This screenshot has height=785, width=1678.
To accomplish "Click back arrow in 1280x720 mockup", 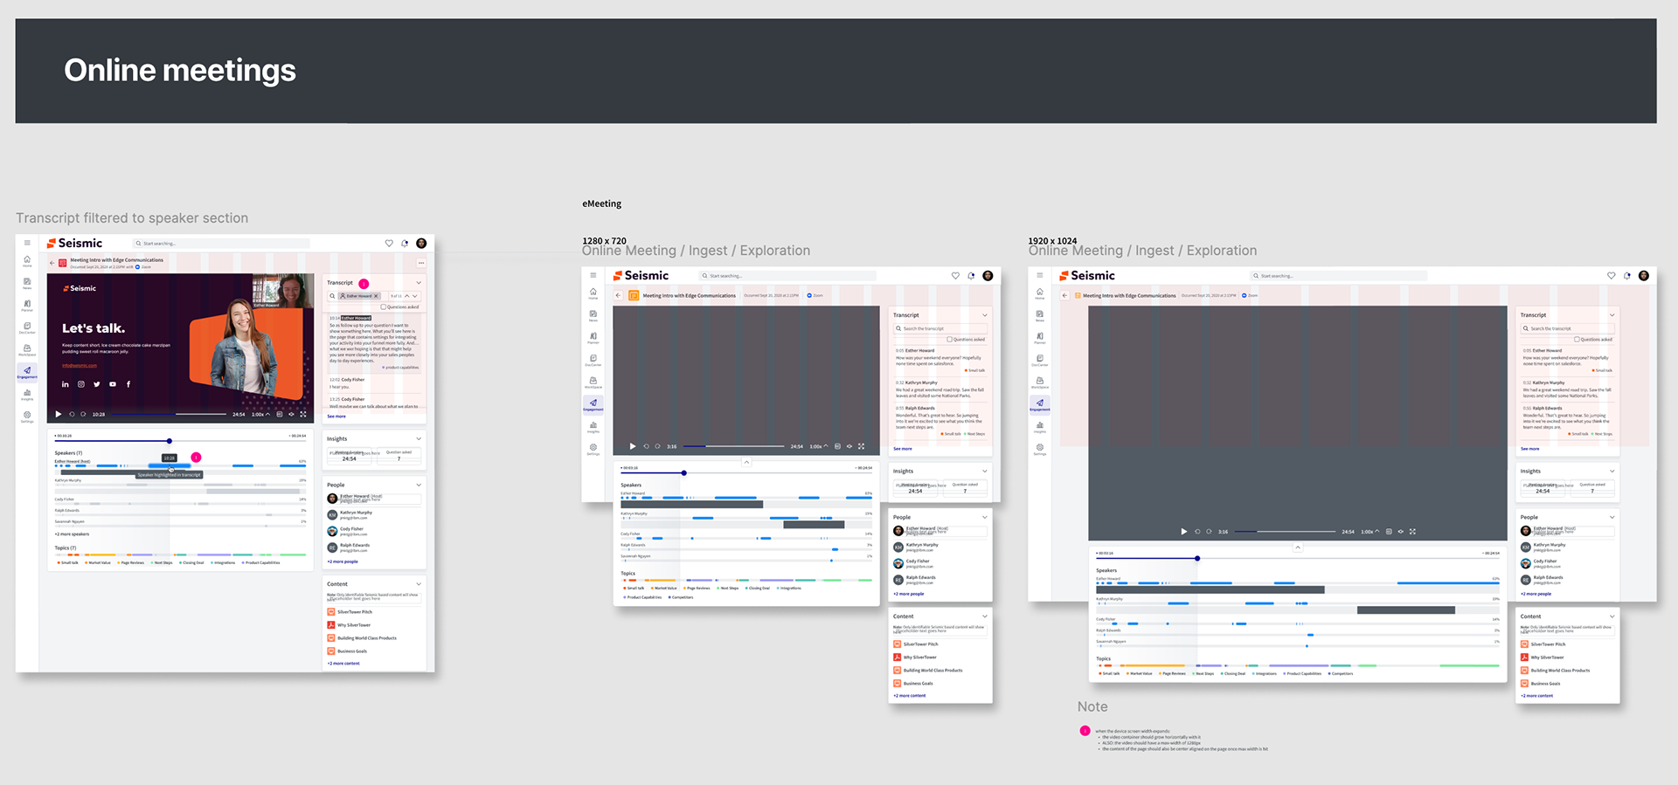I will [618, 295].
